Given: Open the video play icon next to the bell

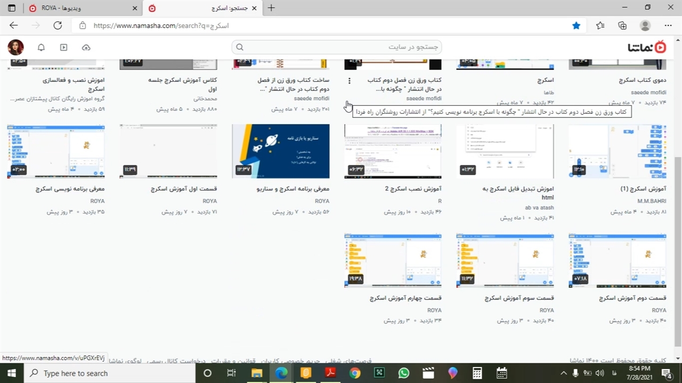Looking at the screenshot, I should coord(63,47).
